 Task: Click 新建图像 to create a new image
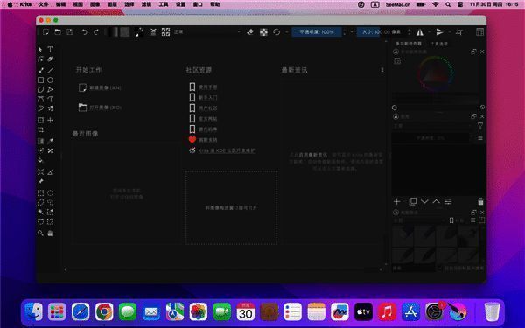100,87
